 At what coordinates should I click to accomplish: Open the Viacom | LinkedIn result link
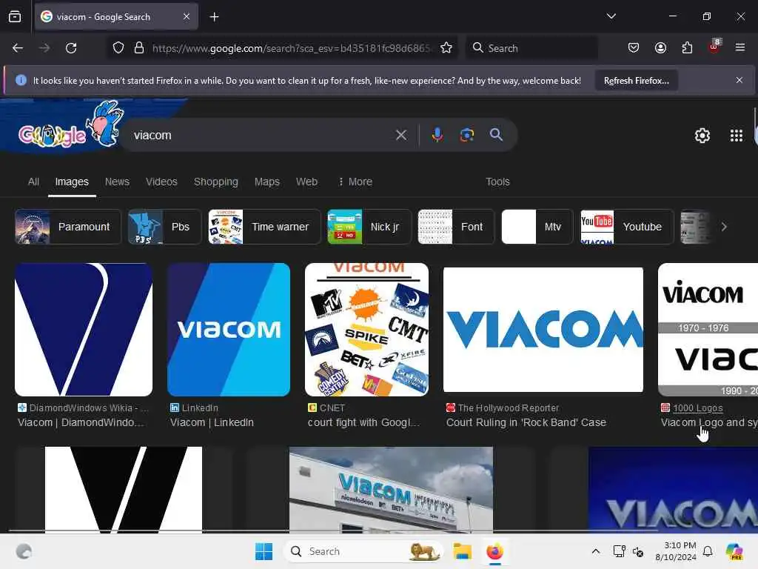(212, 422)
